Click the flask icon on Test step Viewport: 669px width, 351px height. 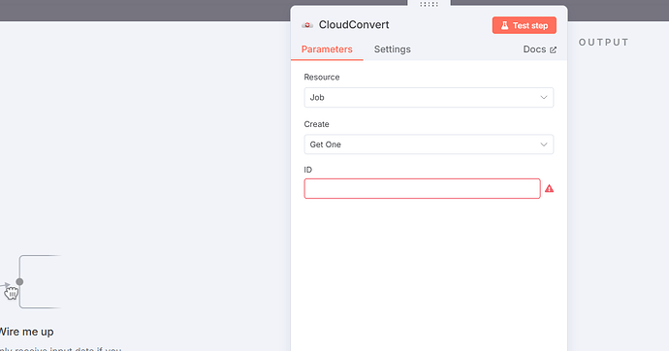(x=504, y=25)
